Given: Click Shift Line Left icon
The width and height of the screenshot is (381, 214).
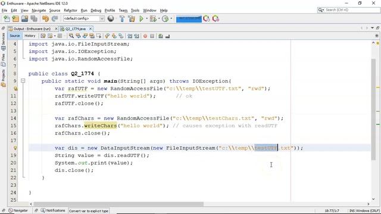Looking at the screenshot, I should (x=130, y=36).
